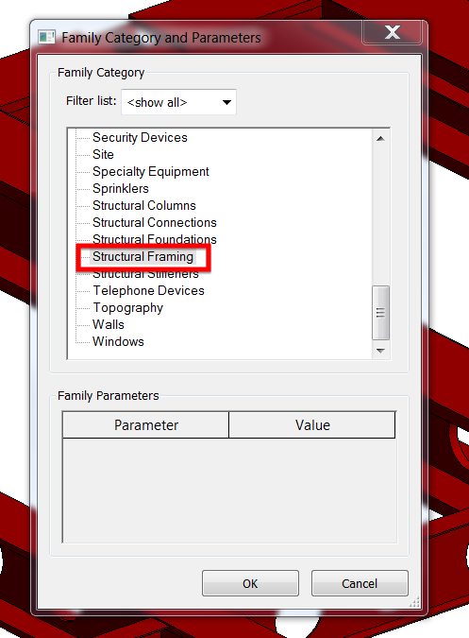Viewport: 469px width, 638px height.
Task: Select Topography in the category list
Action: [x=128, y=308]
